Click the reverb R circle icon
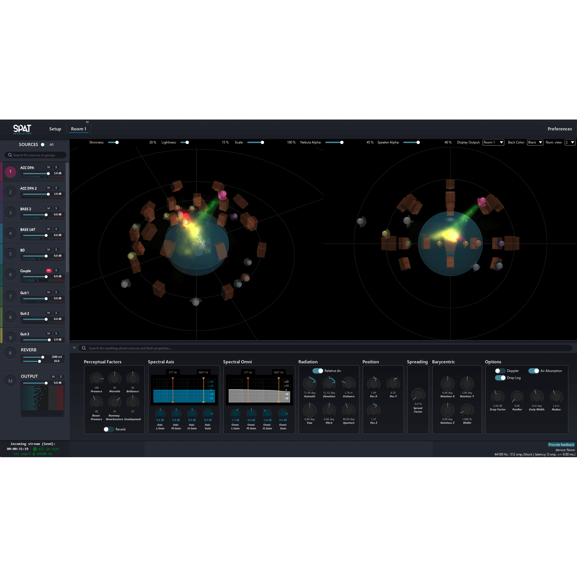 point(11,353)
